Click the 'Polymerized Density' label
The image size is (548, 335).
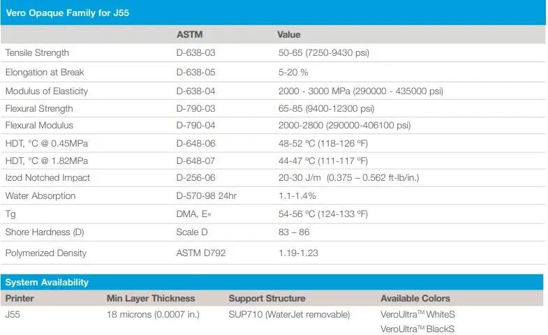[x=46, y=253]
